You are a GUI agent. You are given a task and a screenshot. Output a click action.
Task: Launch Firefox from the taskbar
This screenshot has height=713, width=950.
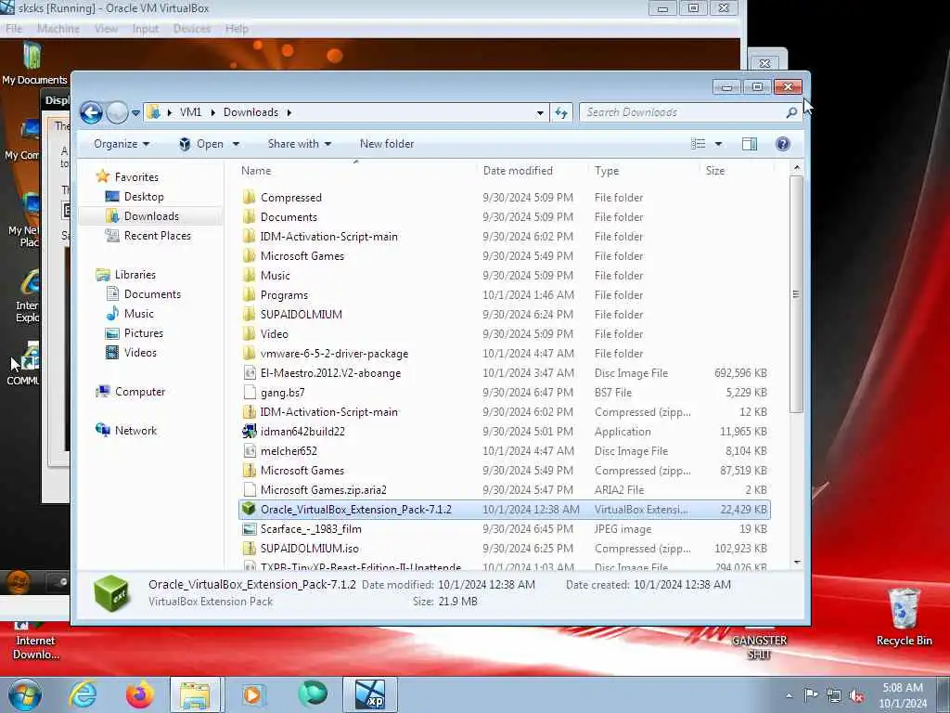point(140,694)
